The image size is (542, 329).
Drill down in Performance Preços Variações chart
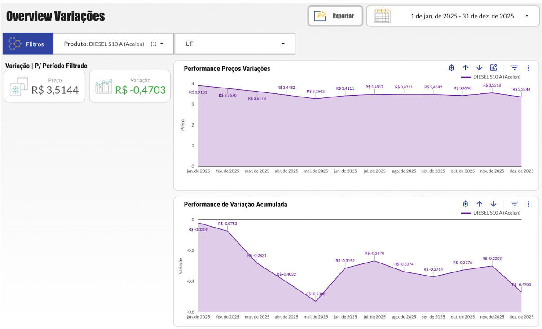coord(479,68)
